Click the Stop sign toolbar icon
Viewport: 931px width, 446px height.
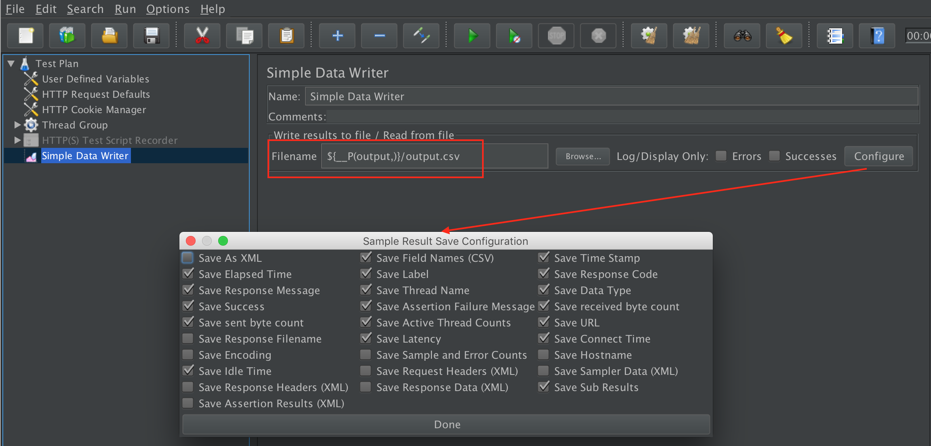tap(556, 36)
